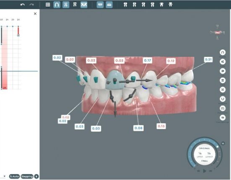Jump to FINAL stage on dial
Image resolution: width=231 pixels, height=180 pixels.
pyautogui.click(x=205, y=161)
